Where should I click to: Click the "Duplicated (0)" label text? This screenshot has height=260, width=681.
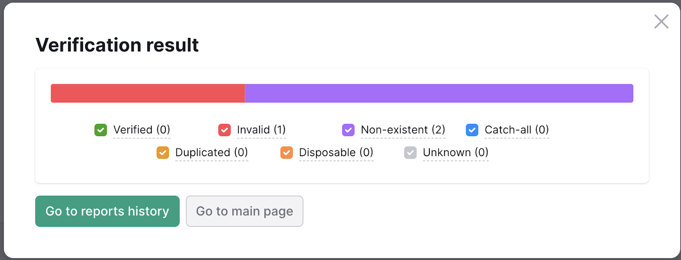pos(212,152)
